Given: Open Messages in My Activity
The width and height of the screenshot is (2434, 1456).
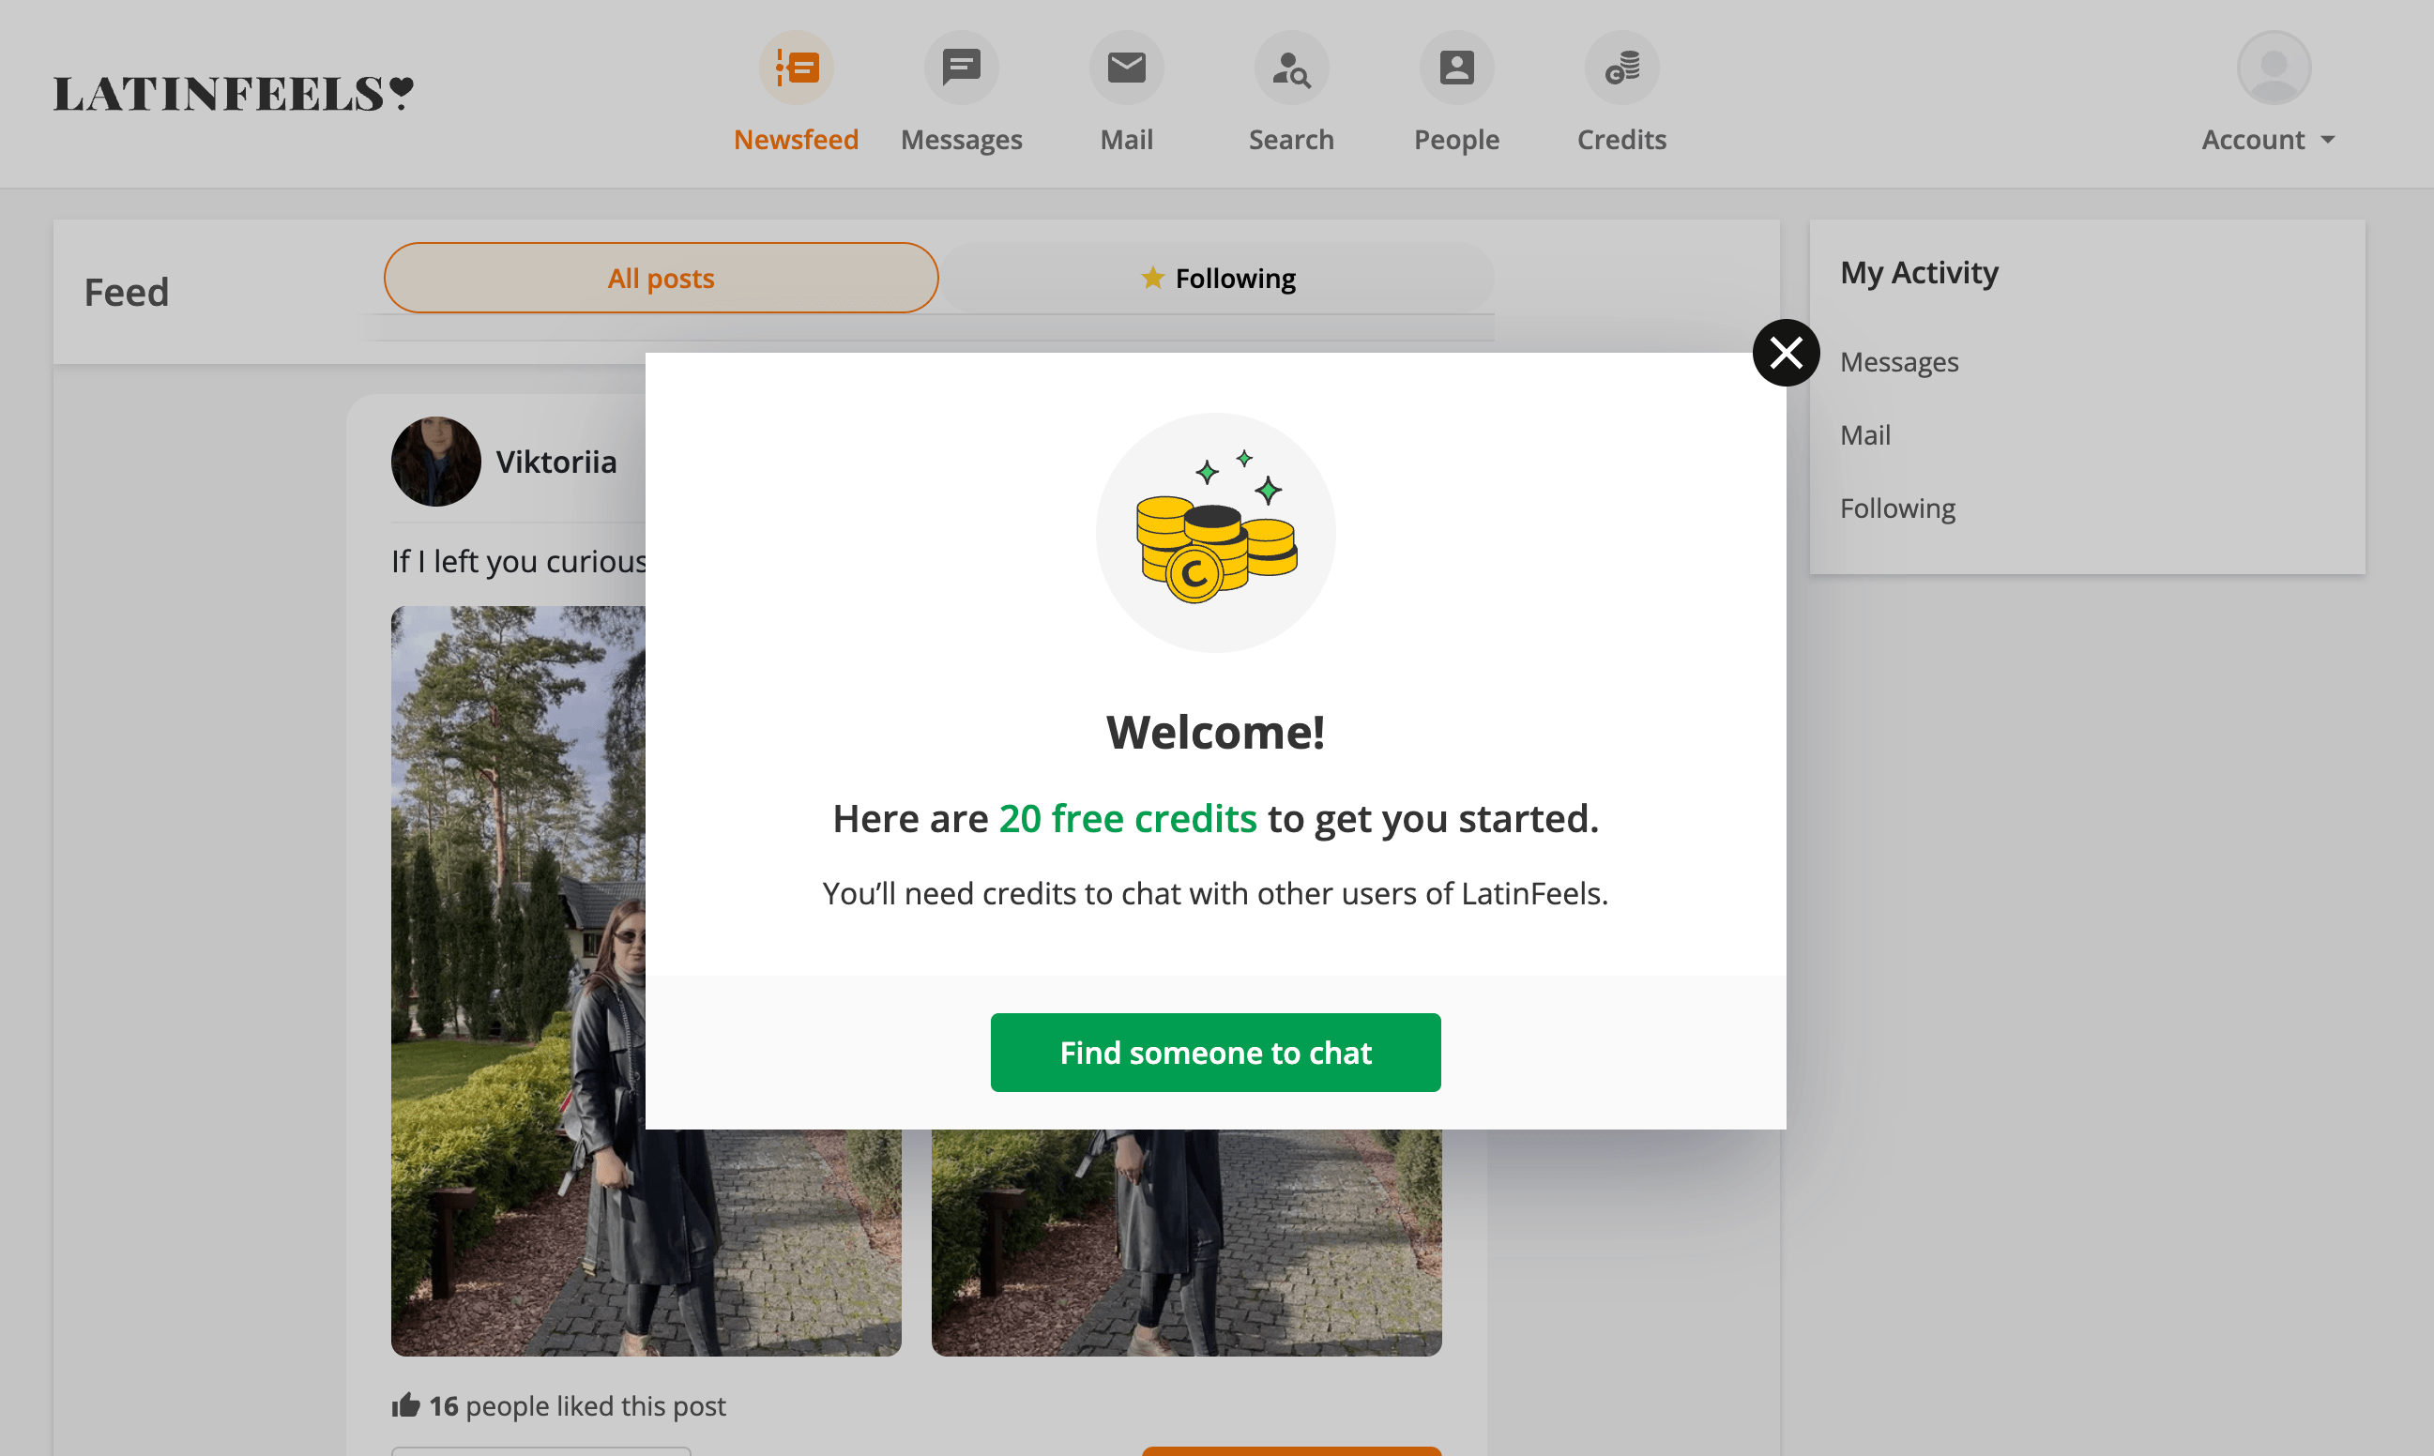Looking at the screenshot, I should click(1898, 362).
